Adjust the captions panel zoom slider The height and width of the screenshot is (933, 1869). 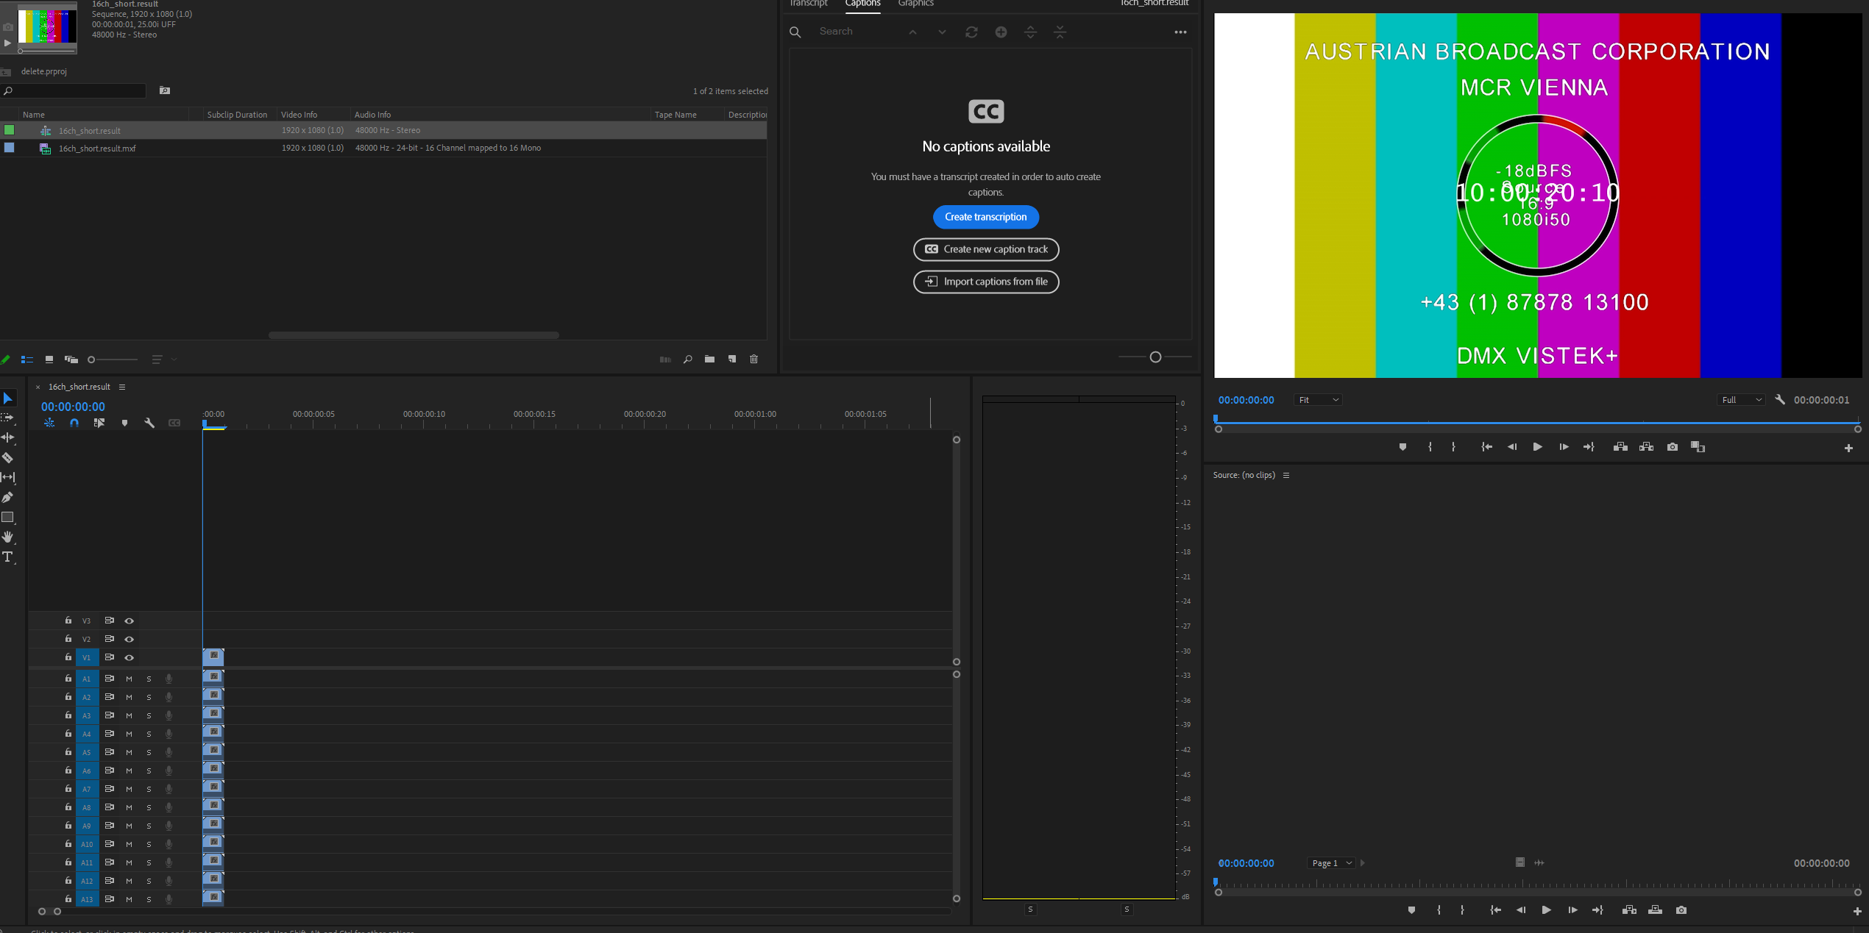(1155, 357)
